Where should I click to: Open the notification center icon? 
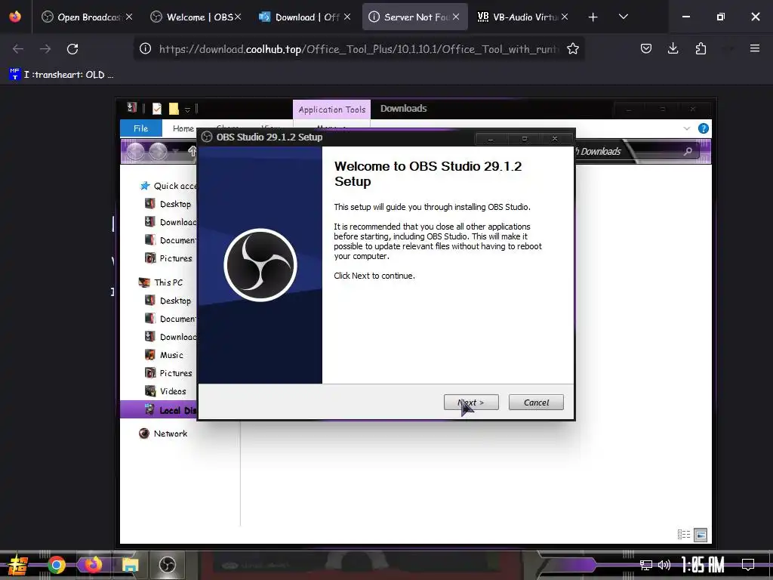[748, 565]
